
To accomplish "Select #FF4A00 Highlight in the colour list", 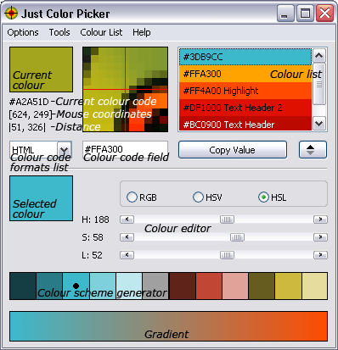I will point(245,91).
